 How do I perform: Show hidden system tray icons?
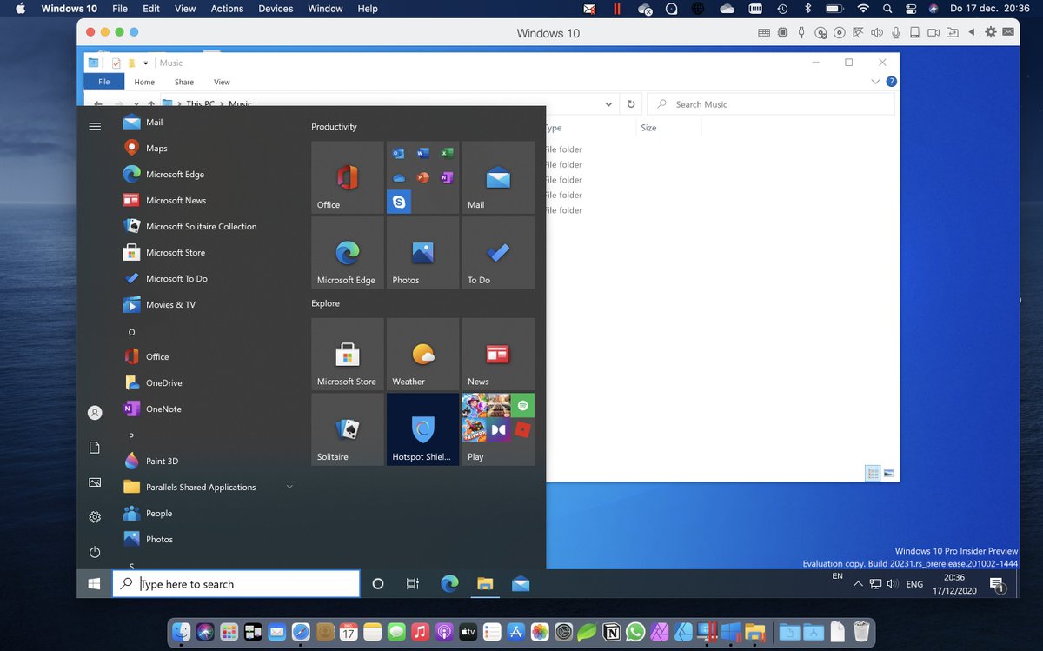point(858,584)
